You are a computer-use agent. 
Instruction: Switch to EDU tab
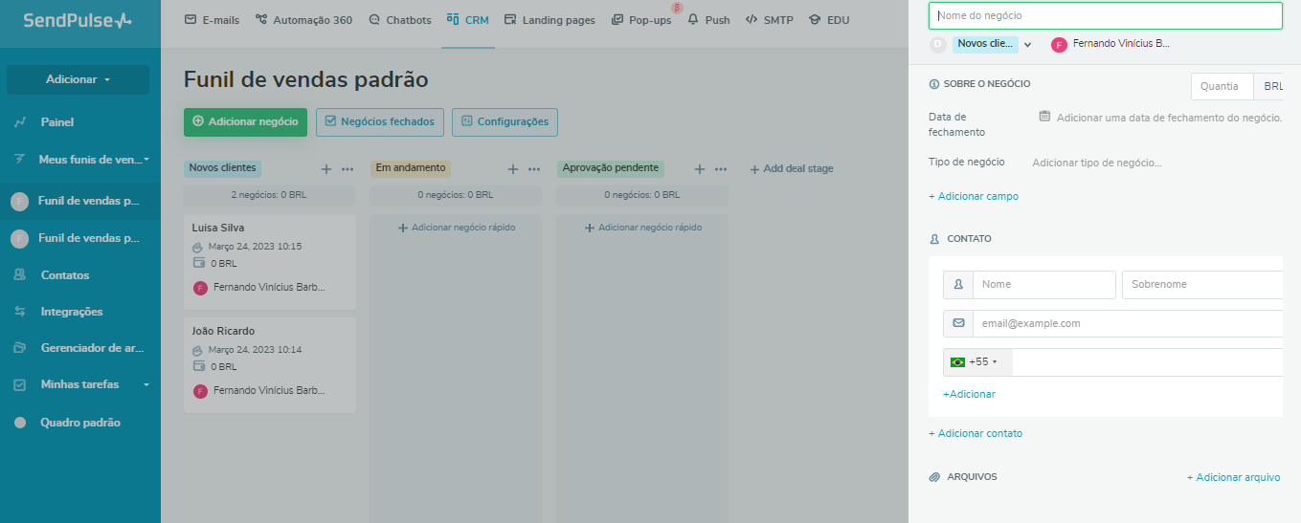[829, 20]
